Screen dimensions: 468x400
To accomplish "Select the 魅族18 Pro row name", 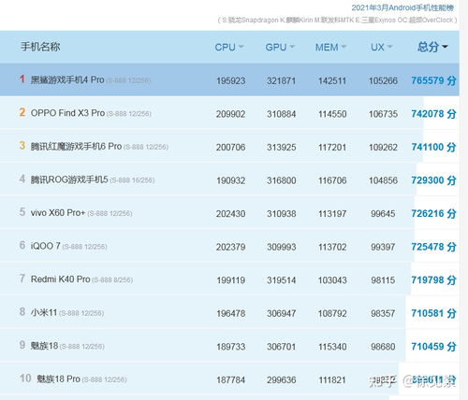I will coord(58,379).
